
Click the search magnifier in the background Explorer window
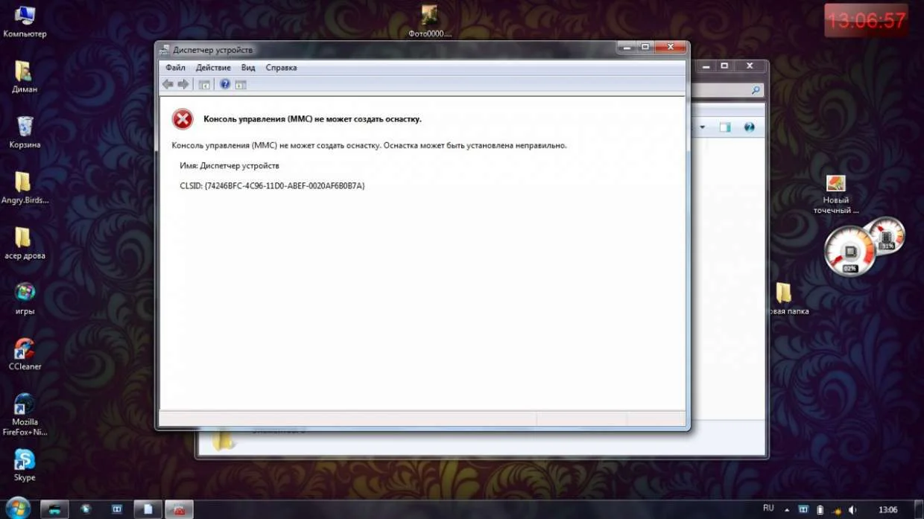click(x=756, y=90)
